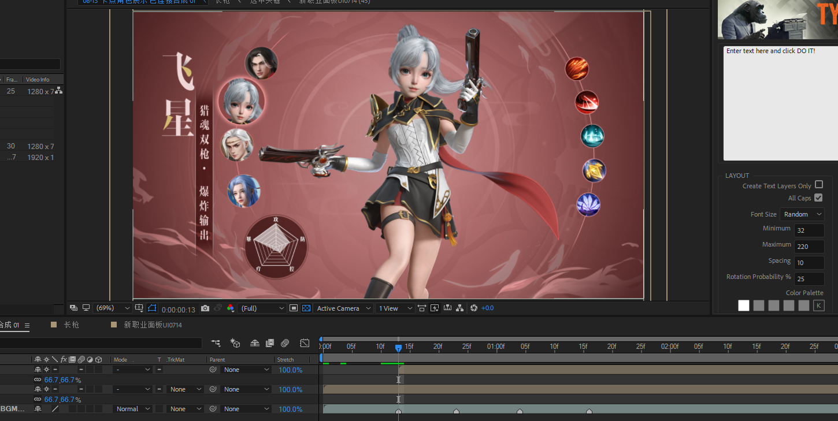Select the second gray palette swatch
This screenshot has height=421, width=838.
[774, 305]
